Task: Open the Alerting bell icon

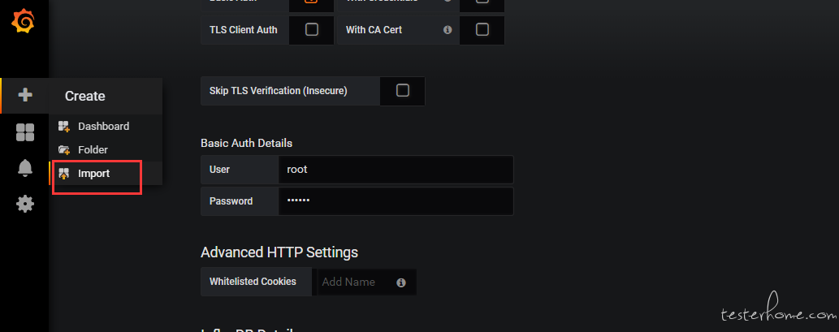Action: tap(25, 168)
